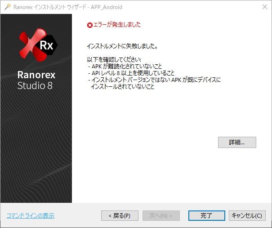
Task: Click the 詳細... details button
Action: (x=237, y=142)
